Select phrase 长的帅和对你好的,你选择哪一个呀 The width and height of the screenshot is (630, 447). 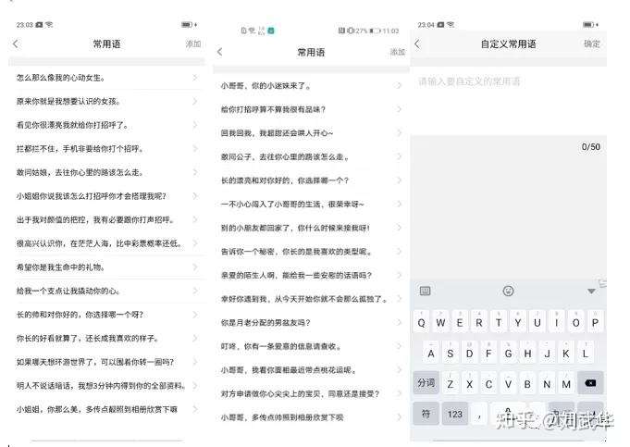coord(80,315)
